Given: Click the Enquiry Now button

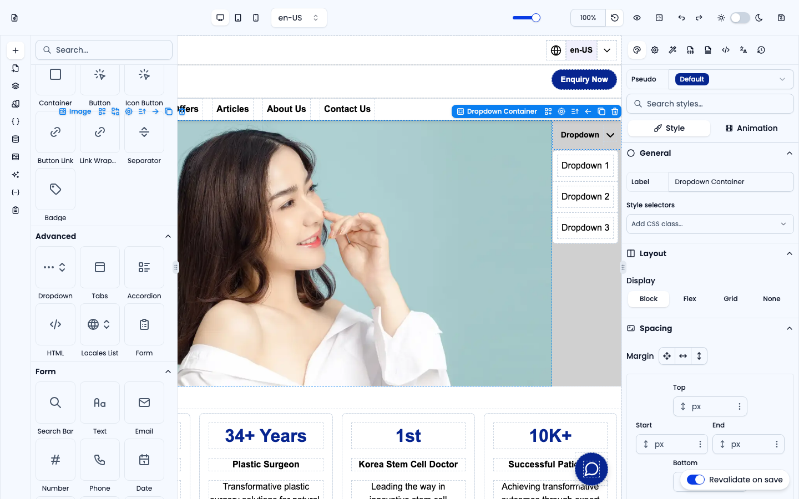Looking at the screenshot, I should coord(584,79).
